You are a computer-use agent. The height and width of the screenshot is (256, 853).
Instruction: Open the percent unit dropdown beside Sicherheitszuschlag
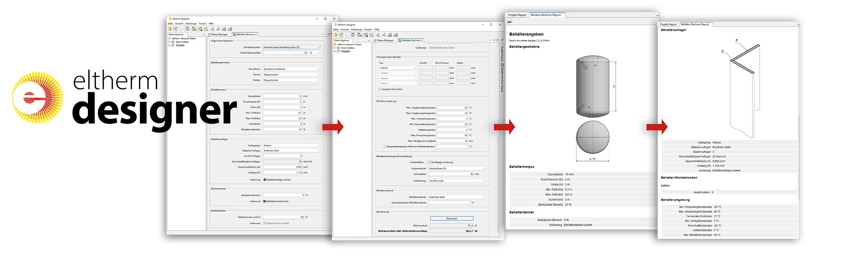[x=315, y=52]
